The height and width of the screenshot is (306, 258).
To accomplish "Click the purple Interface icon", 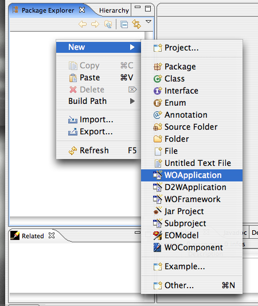I will [x=158, y=91].
